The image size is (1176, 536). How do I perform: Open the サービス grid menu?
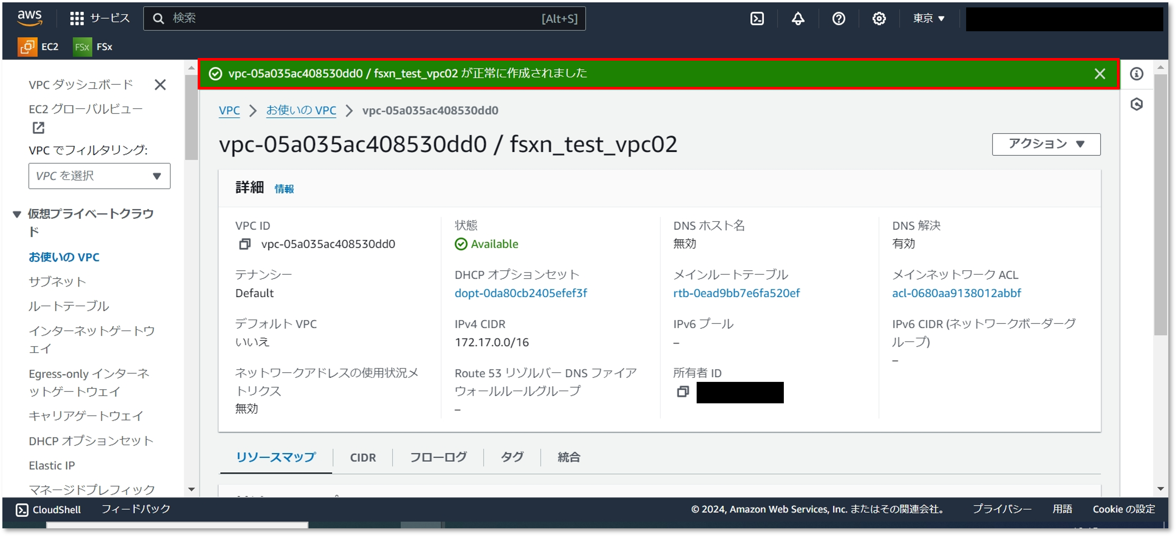(x=100, y=18)
